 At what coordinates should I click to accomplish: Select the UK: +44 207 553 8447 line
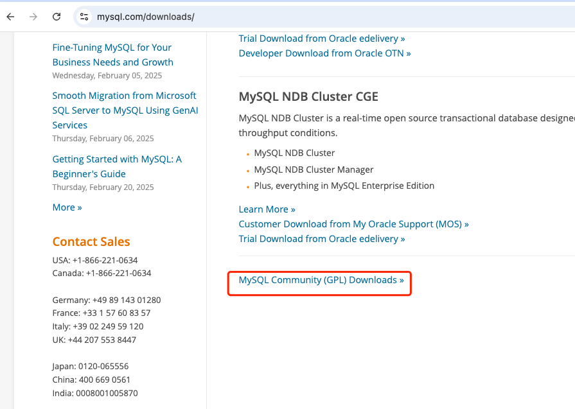coord(94,340)
